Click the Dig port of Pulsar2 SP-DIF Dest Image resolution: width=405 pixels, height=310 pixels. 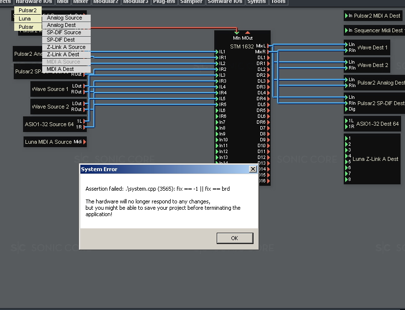point(346,109)
